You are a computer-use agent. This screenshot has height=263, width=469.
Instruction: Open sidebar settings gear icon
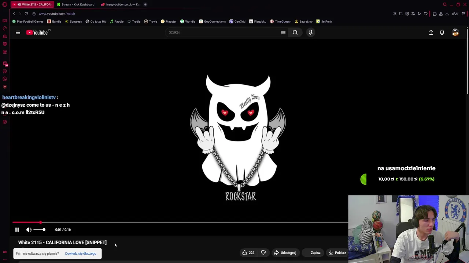click(5, 122)
